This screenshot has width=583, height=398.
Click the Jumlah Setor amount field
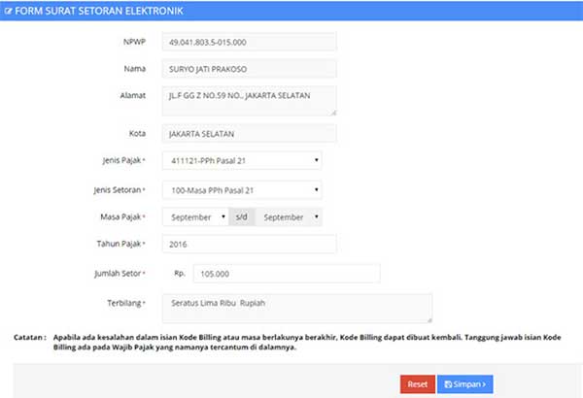[287, 274]
